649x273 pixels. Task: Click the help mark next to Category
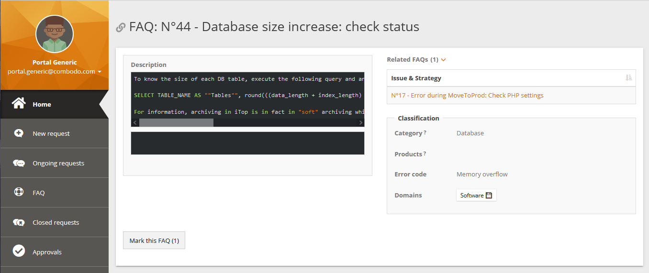[425, 132]
